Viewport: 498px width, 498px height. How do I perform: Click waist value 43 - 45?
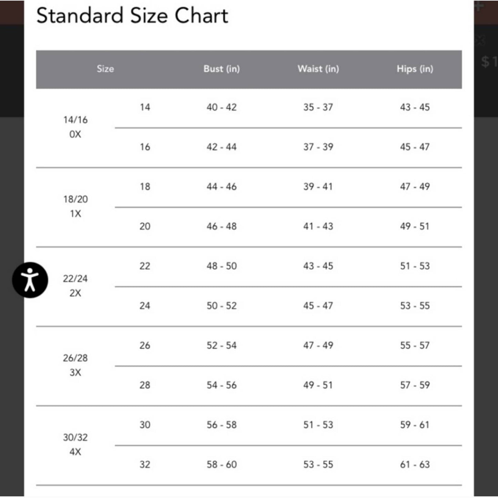(318, 266)
